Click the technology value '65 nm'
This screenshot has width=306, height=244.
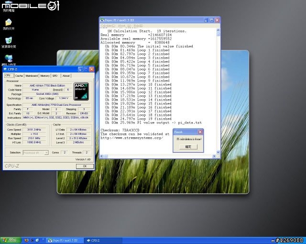29,98
